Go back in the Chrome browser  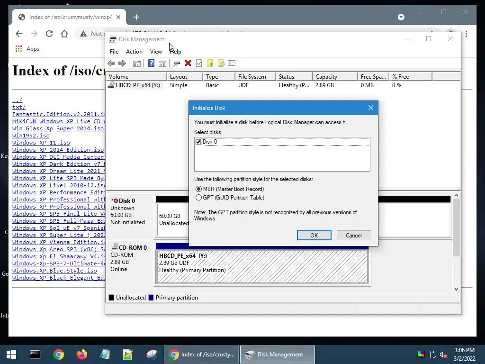19,34
